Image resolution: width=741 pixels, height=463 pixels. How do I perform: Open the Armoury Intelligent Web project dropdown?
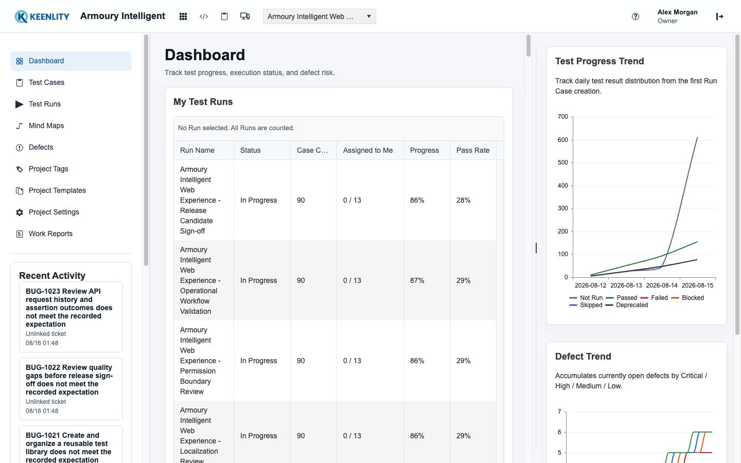(320, 16)
